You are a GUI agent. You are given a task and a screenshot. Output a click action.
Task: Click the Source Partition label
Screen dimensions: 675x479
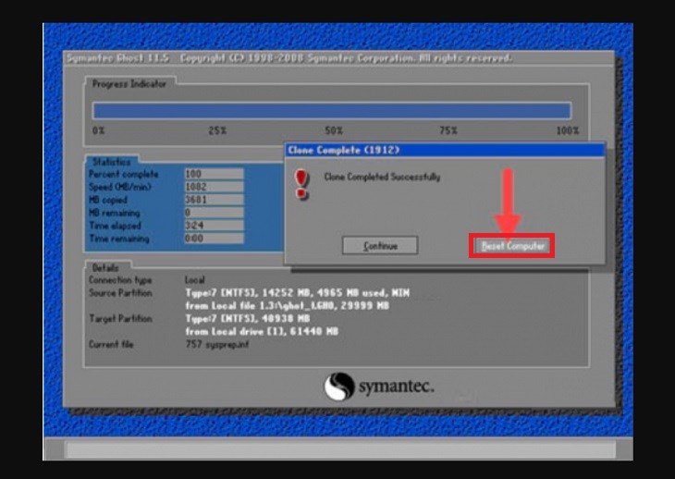point(120,293)
